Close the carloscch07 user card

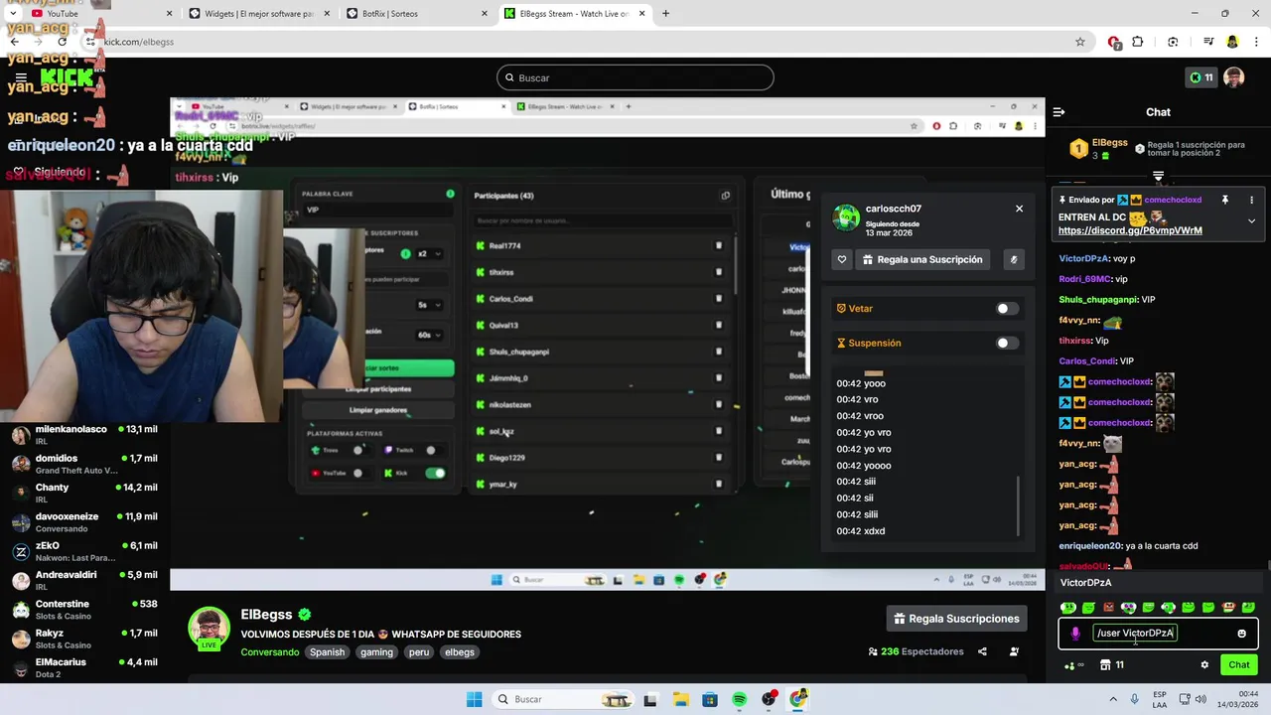(1019, 209)
